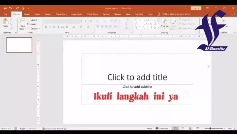Open the Insert ribbon tab

point(27,14)
